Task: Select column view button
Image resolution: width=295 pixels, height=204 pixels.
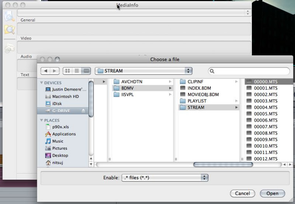Action: [x=86, y=71]
